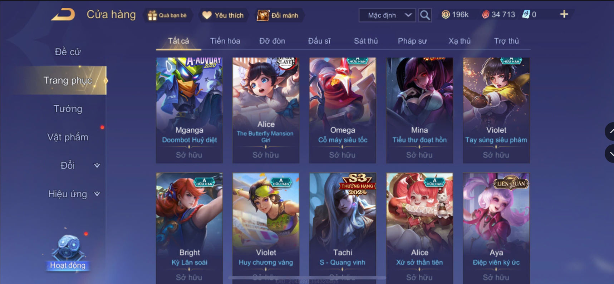Open Tướng in the left sidebar

coord(68,109)
